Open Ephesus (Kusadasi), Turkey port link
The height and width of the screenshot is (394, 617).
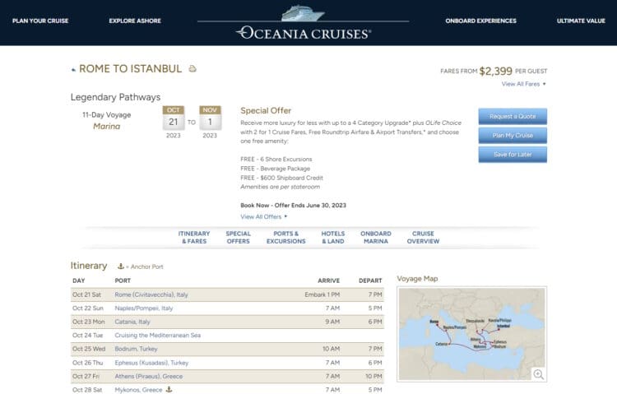click(151, 363)
